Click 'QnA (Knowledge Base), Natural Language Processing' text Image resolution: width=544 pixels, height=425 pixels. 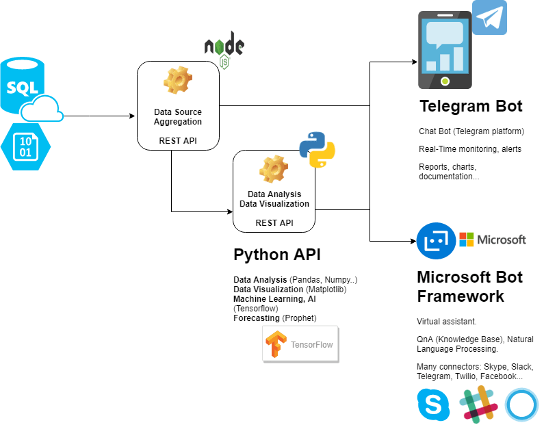click(475, 344)
